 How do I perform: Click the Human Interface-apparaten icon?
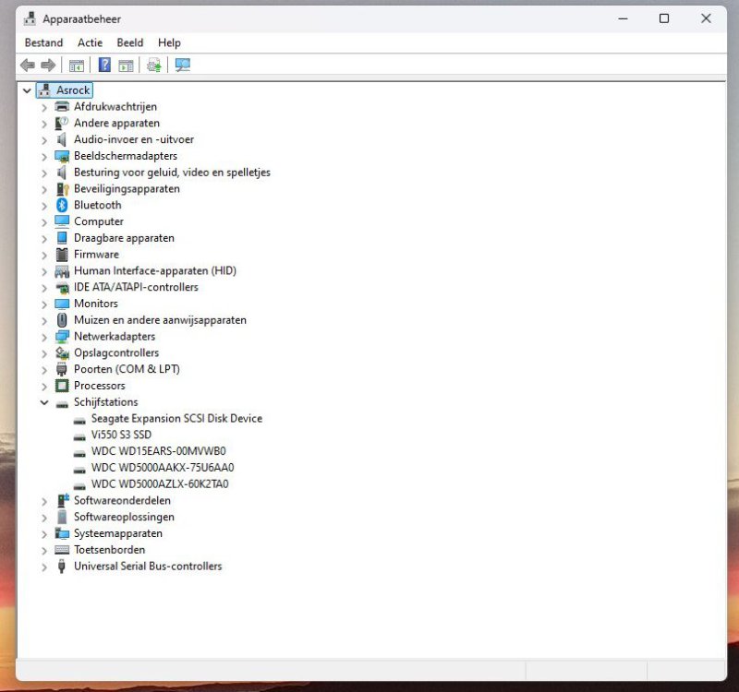62,270
